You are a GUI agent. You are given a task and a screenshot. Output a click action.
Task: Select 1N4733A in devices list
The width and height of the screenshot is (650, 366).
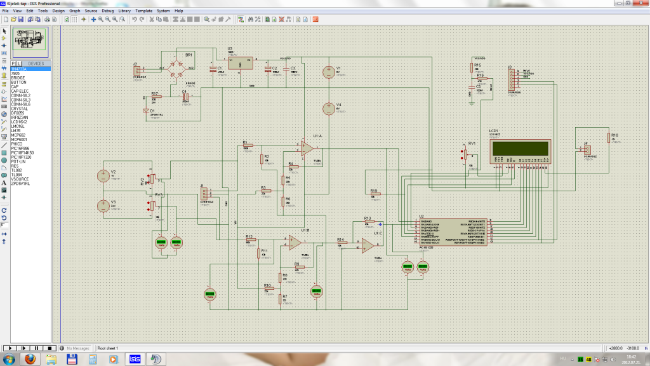[30, 69]
